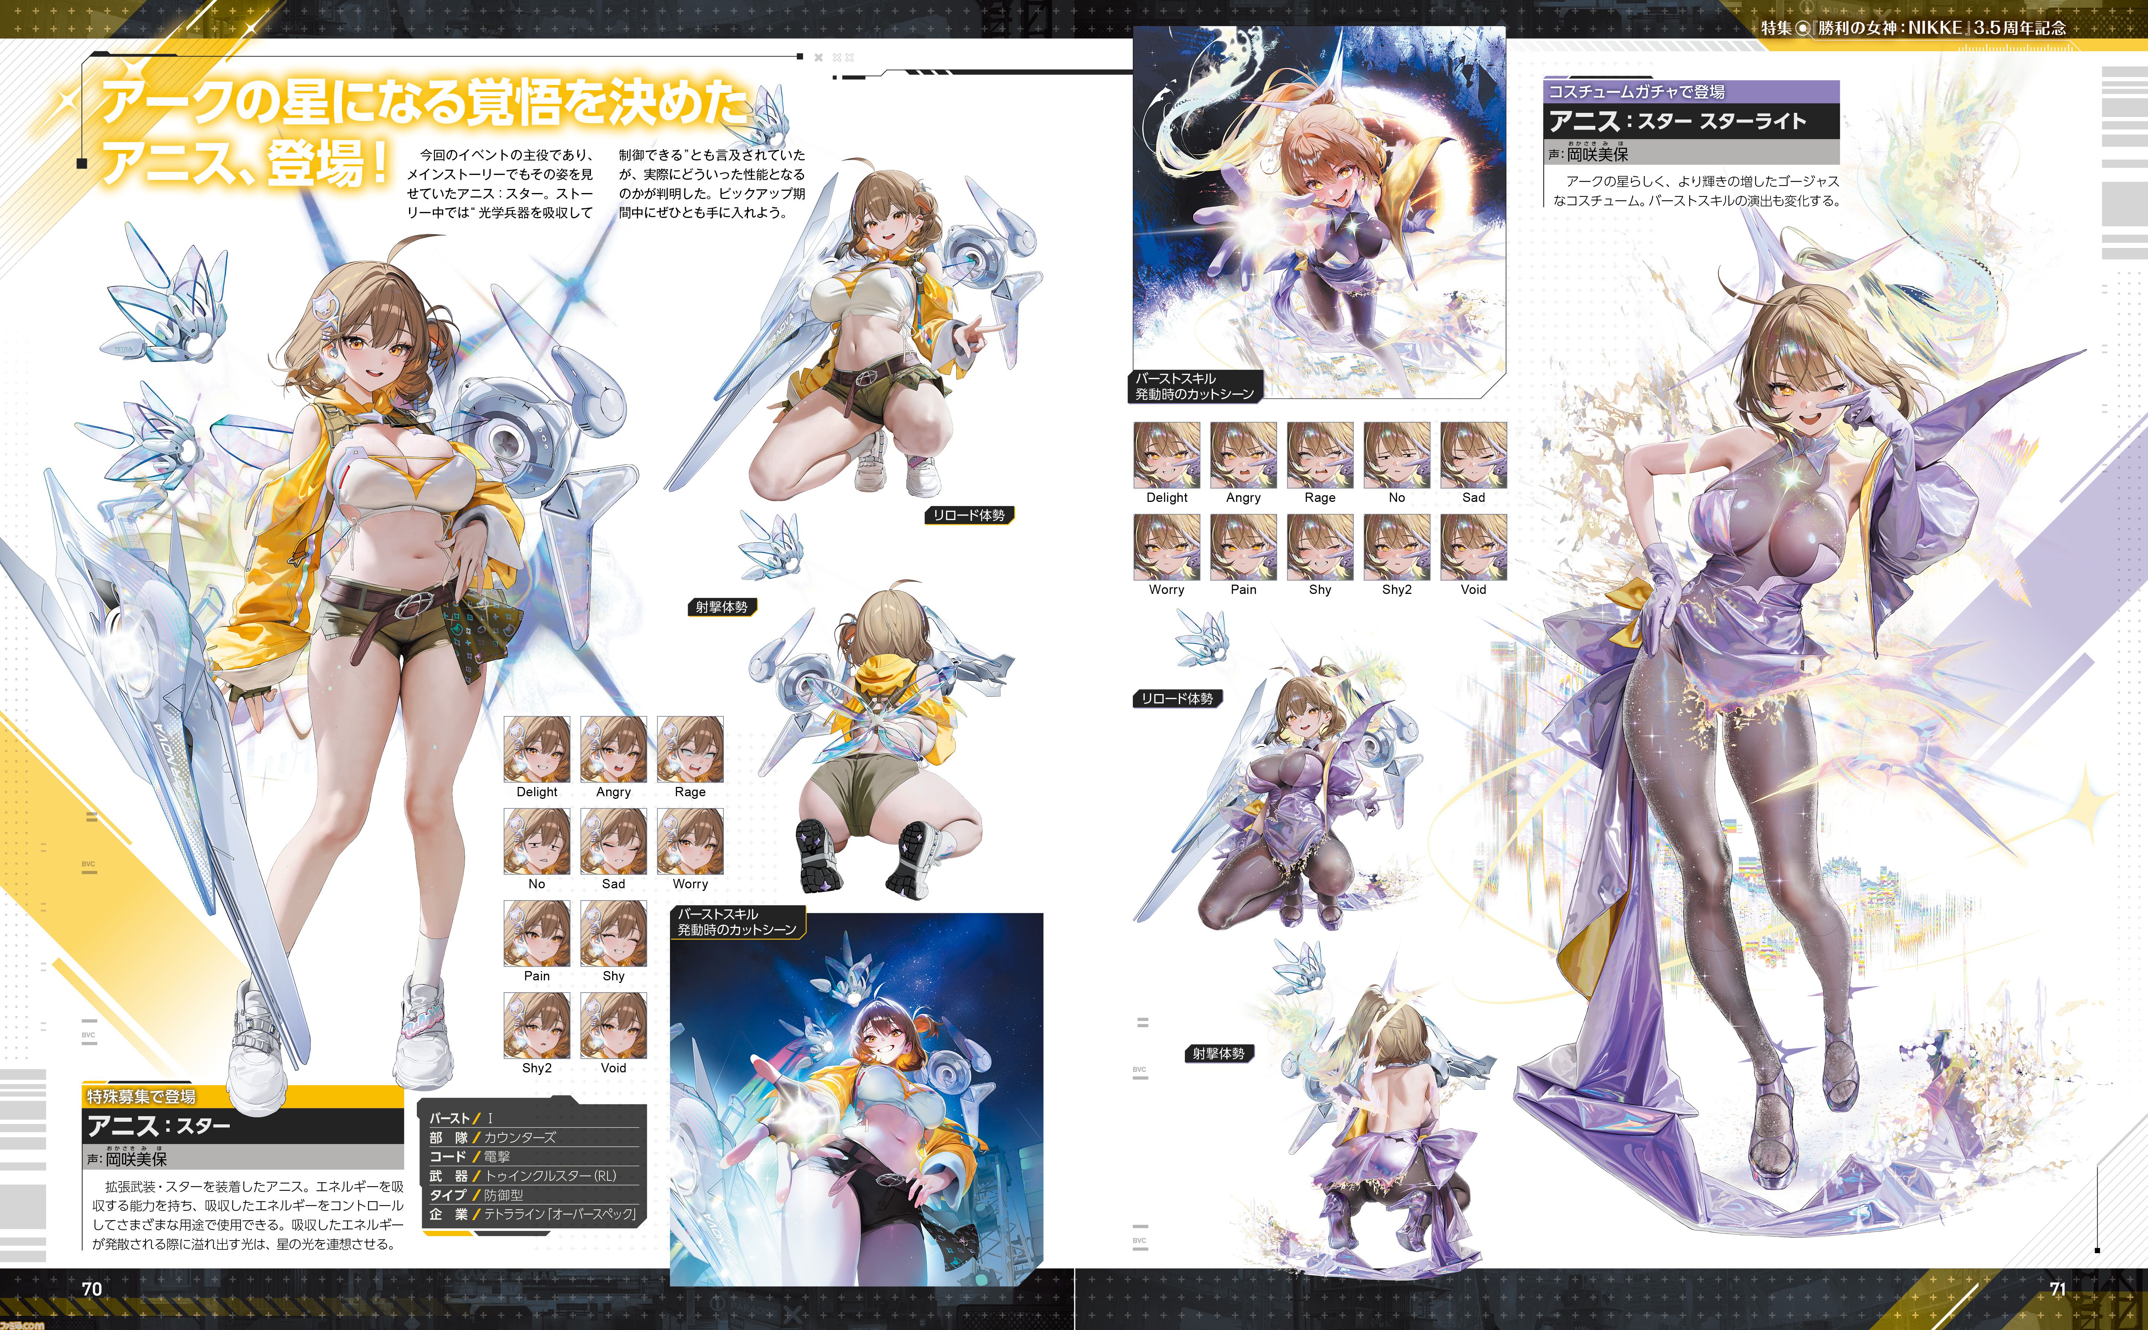Click the リロード体勢 label on page 70
The image size is (2148, 1330).
968,516
